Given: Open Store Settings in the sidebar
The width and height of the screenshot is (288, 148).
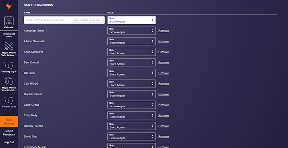Looking at the screenshot, I should (9, 121).
